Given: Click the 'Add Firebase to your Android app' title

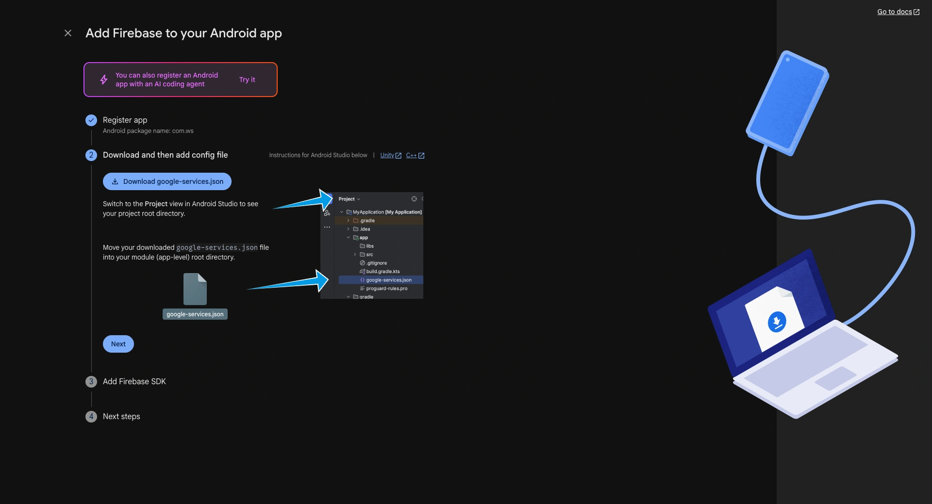Looking at the screenshot, I should [183, 33].
